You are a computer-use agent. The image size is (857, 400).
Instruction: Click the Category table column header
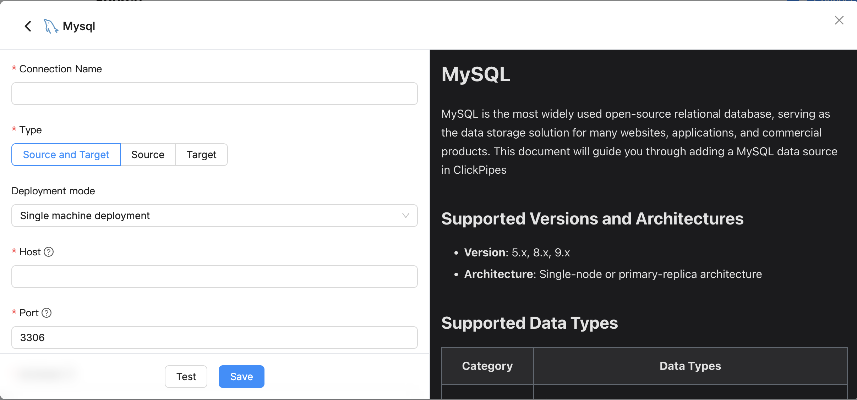click(x=487, y=366)
